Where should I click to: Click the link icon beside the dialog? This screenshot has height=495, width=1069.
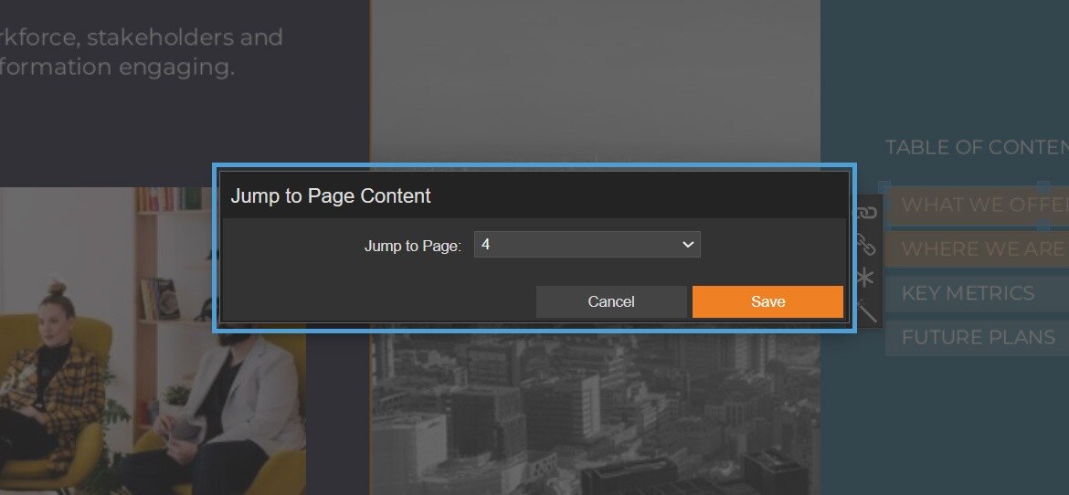point(866,213)
